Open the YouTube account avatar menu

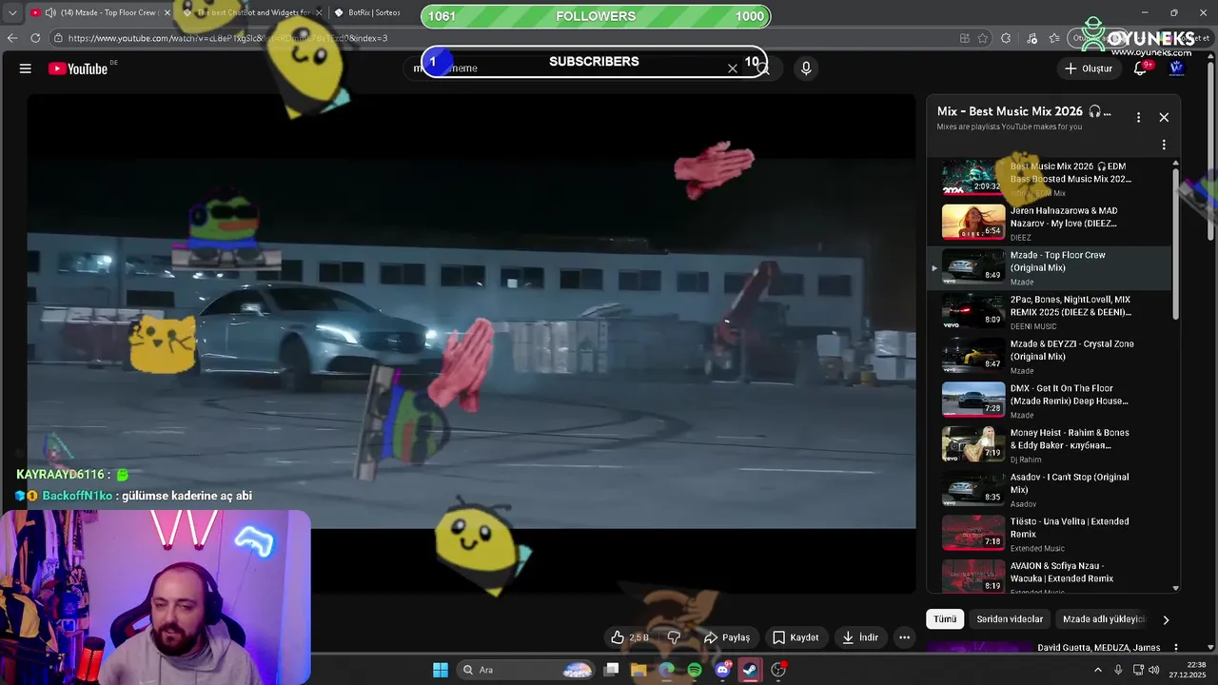(x=1177, y=68)
